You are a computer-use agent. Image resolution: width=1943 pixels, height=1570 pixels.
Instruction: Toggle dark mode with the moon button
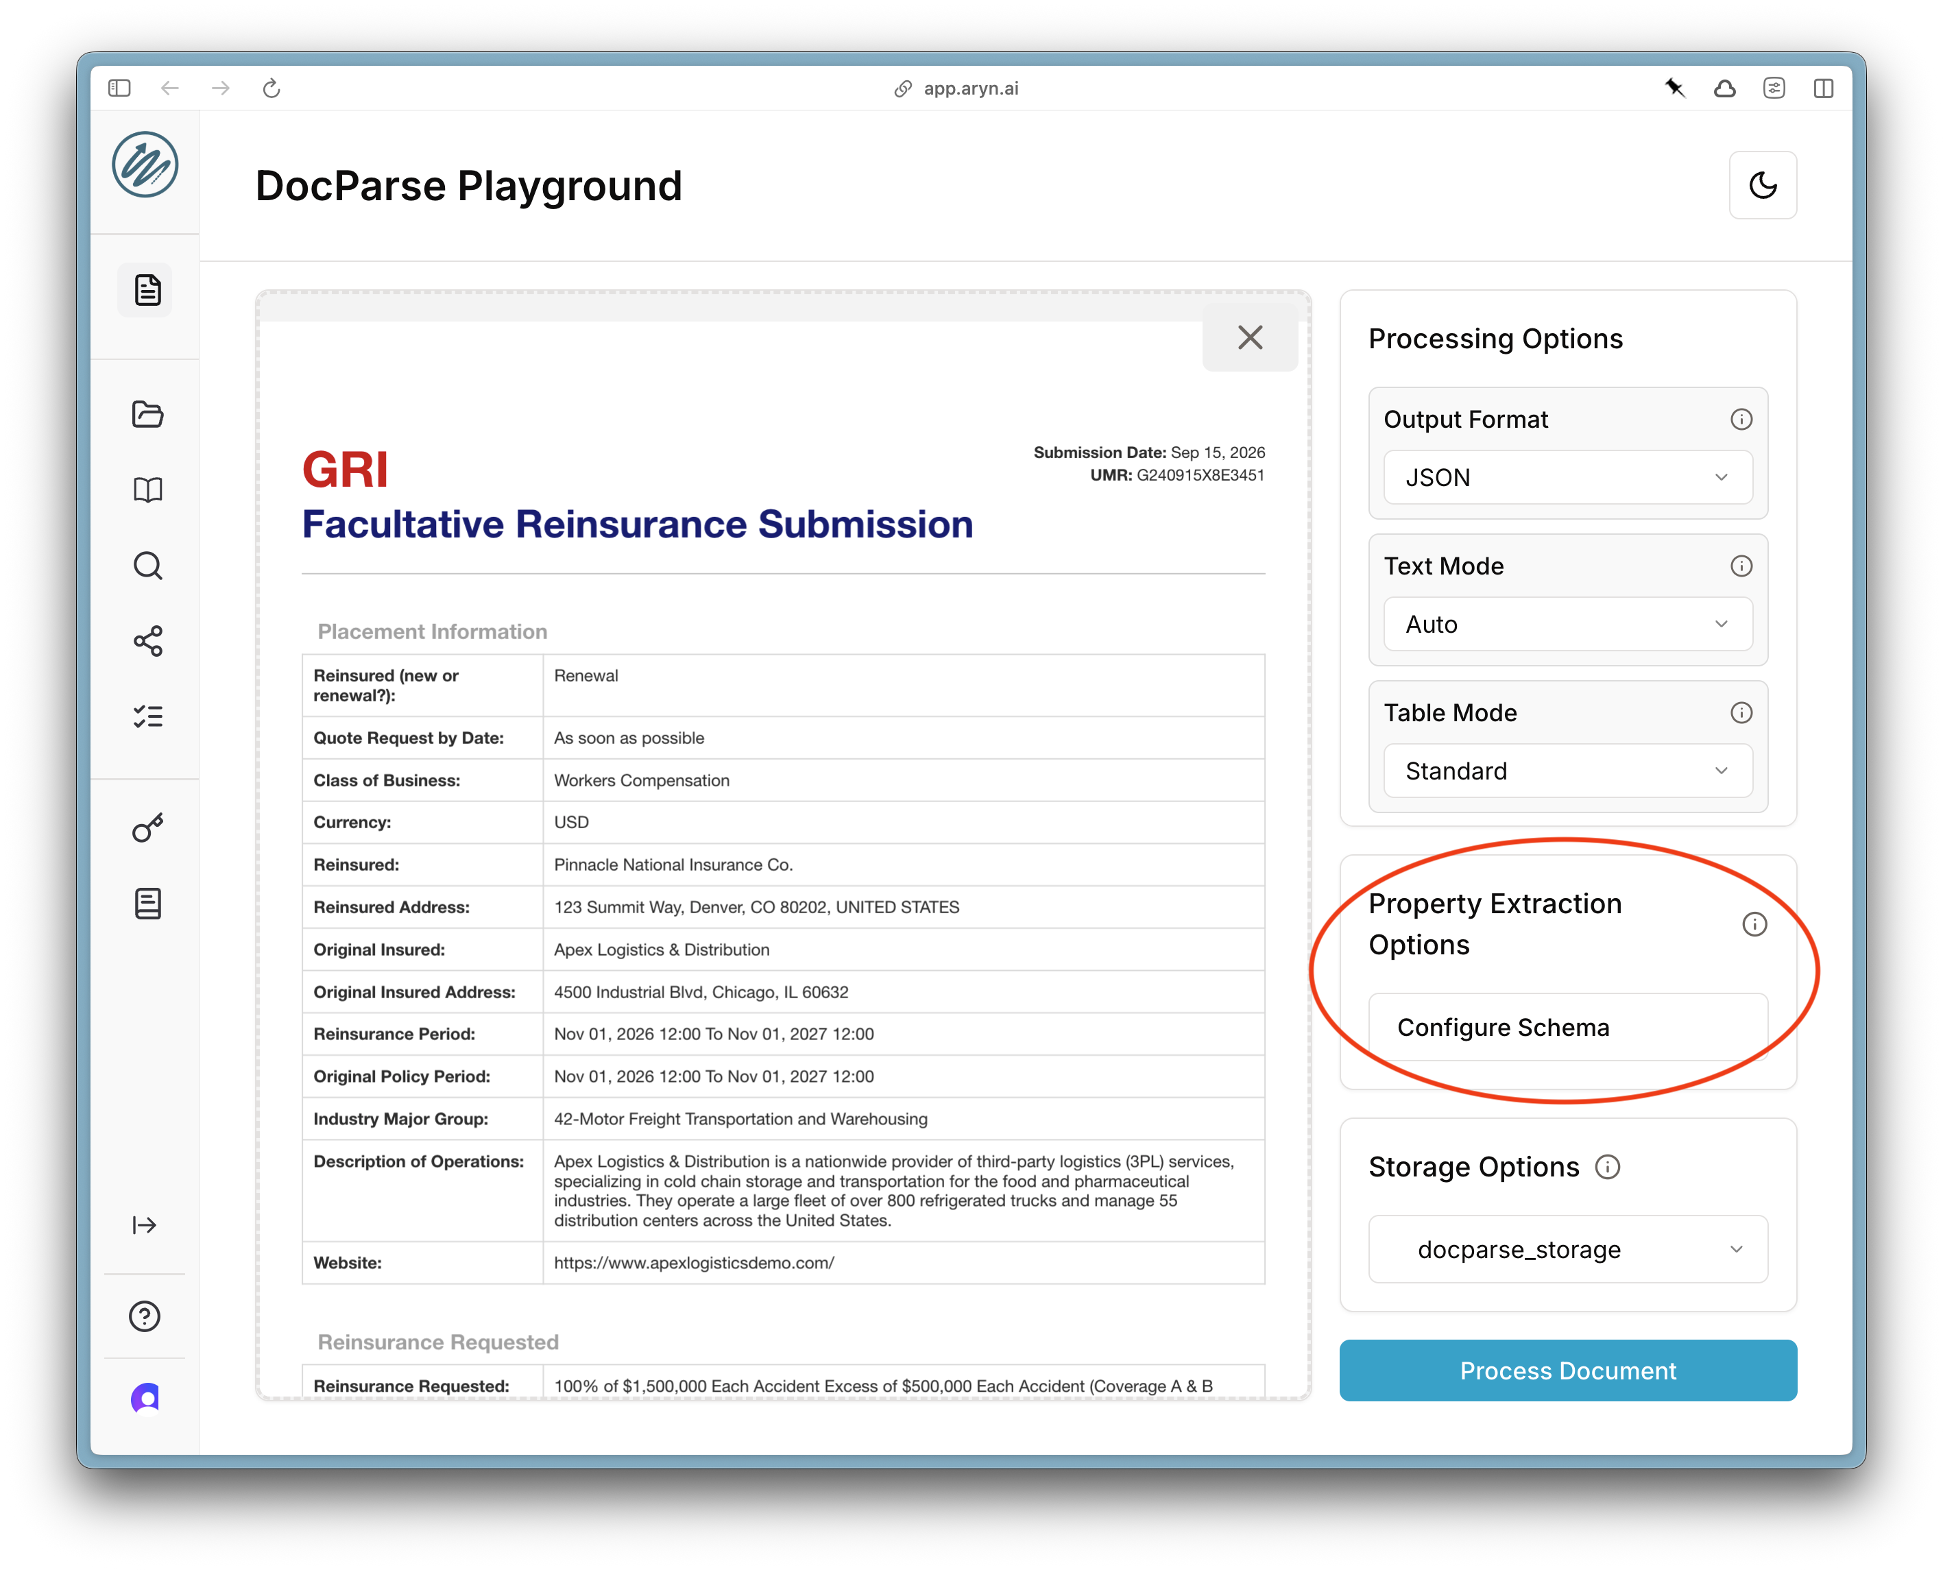pos(1761,184)
